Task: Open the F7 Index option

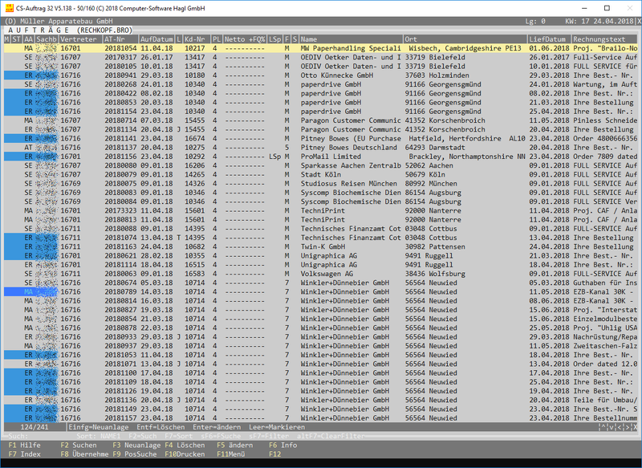Action: click(25, 454)
